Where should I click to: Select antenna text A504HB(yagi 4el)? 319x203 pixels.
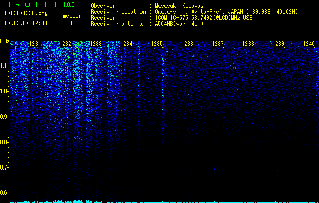click(x=179, y=24)
